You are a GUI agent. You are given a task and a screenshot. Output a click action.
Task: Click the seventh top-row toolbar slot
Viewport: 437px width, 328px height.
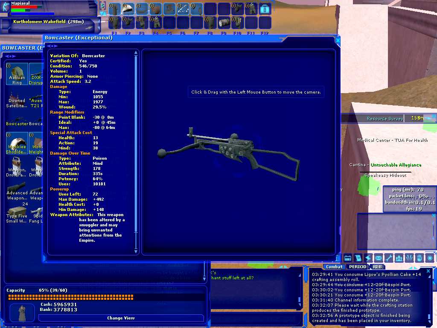[x=196, y=9]
